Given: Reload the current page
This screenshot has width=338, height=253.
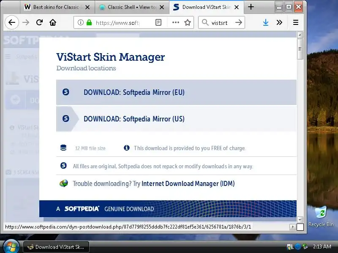Looking at the screenshot, I should (x=39, y=22).
